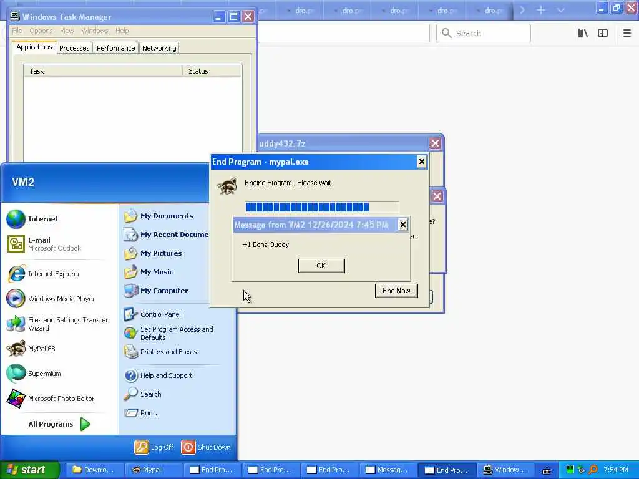Open E-mail Microsoft Outlook entry

[44, 244]
